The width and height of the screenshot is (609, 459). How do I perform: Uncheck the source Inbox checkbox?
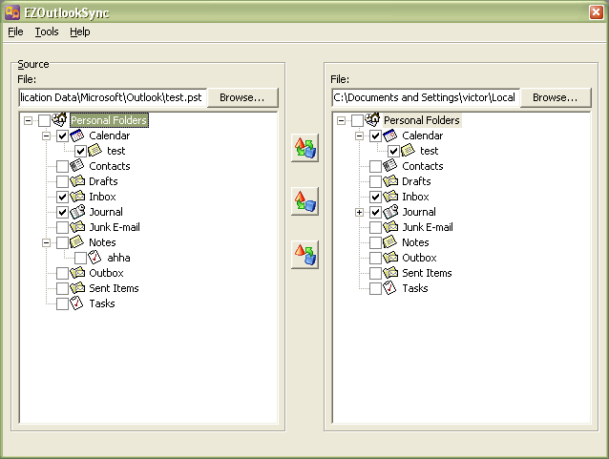tap(63, 197)
